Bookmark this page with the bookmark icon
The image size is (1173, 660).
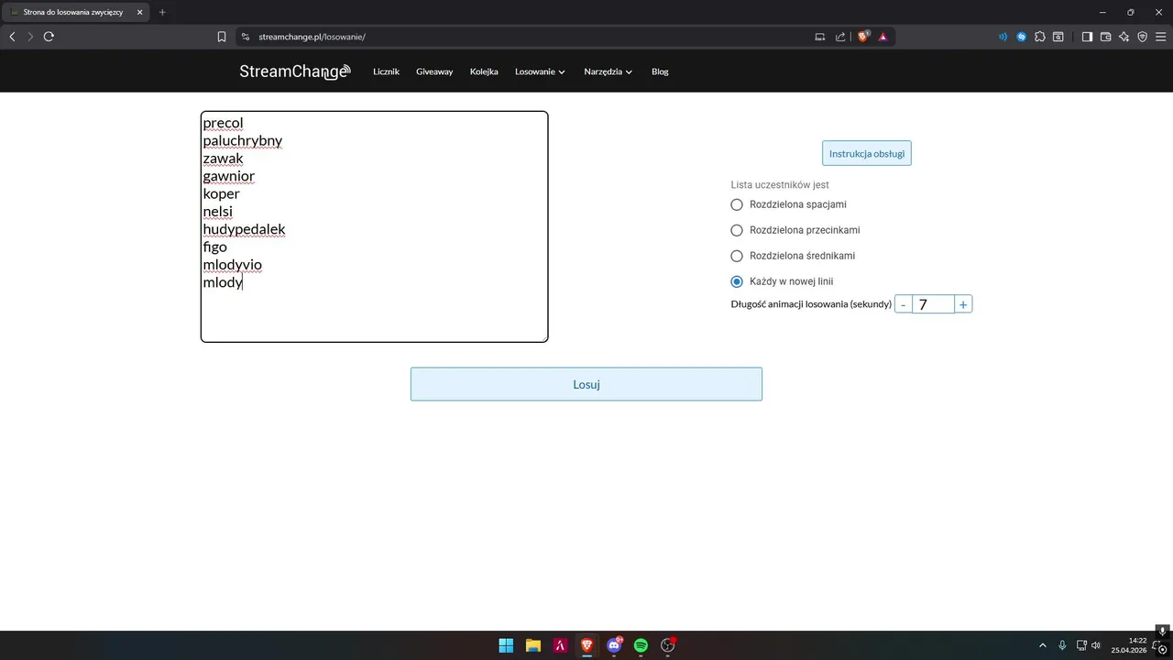coord(222,37)
